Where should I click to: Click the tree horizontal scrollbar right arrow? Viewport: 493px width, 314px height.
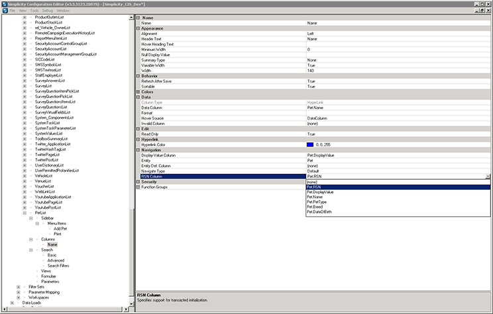[x=126, y=309]
